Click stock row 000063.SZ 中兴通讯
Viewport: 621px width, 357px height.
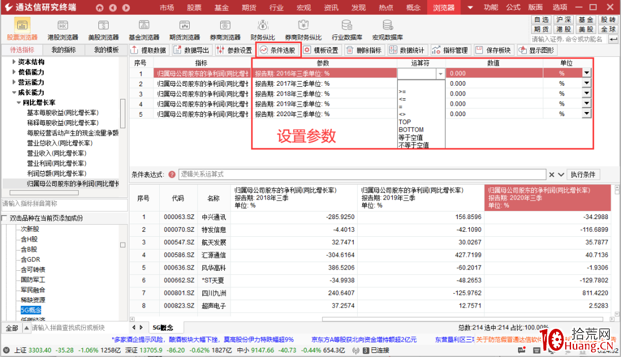[x=370, y=217]
